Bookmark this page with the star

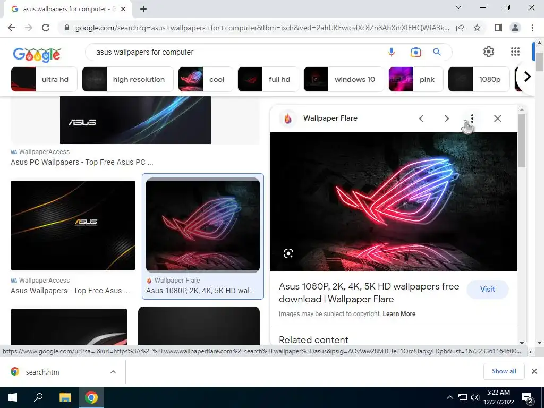click(477, 28)
